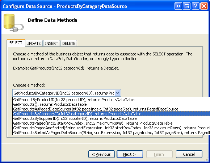Go back with the < Previous button
The image size is (210, 163).
click(x=101, y=154)
